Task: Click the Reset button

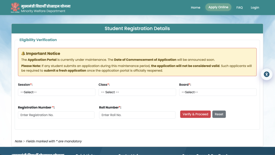Action: click(219, 114)
